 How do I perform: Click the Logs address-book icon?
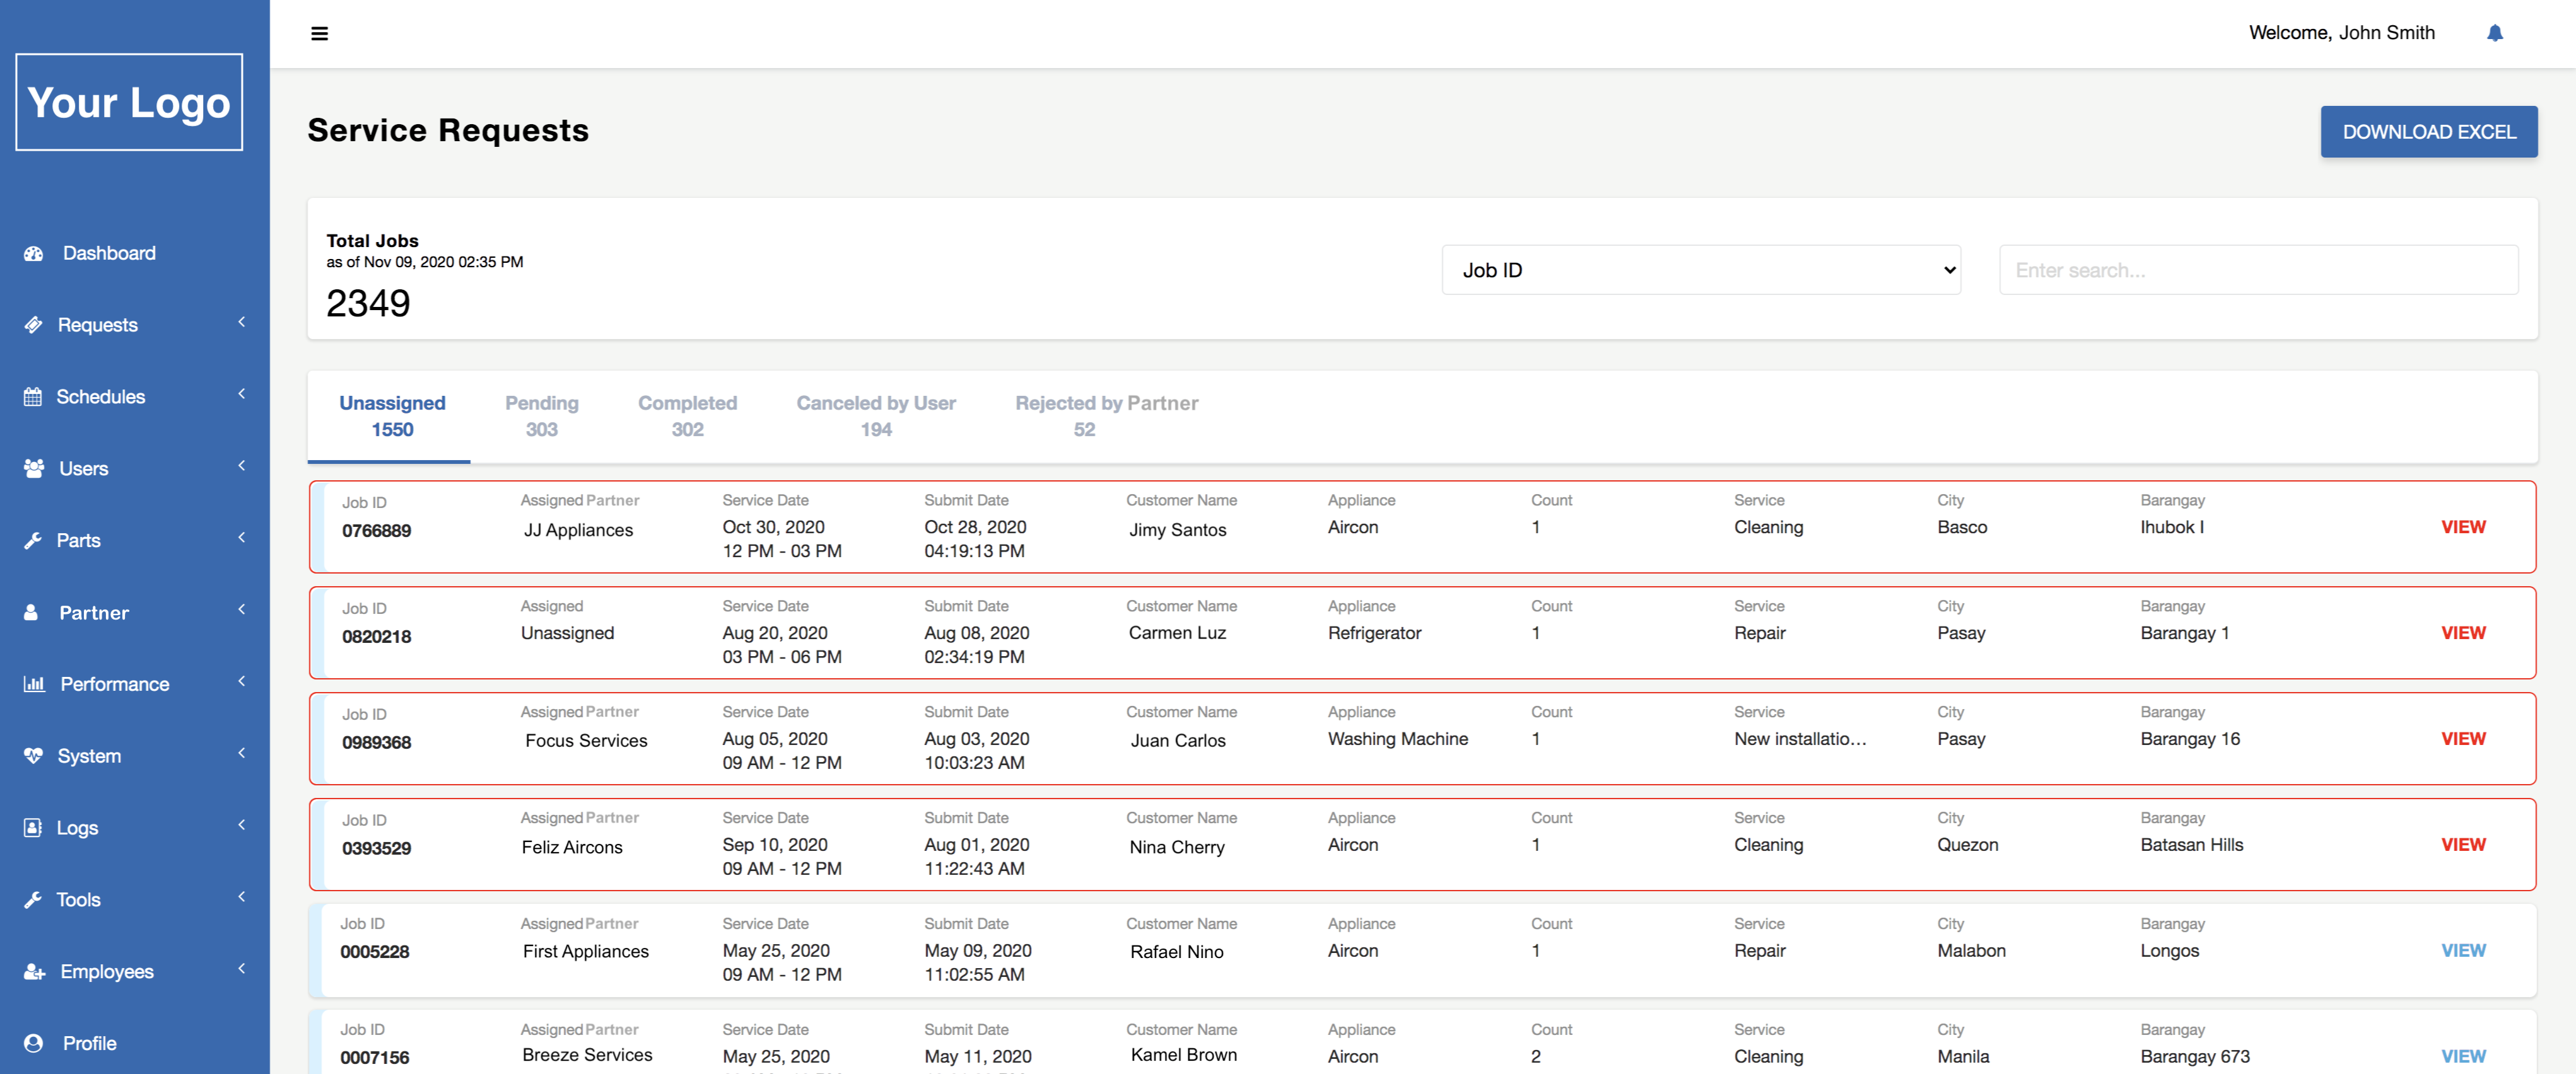[33, 828]
